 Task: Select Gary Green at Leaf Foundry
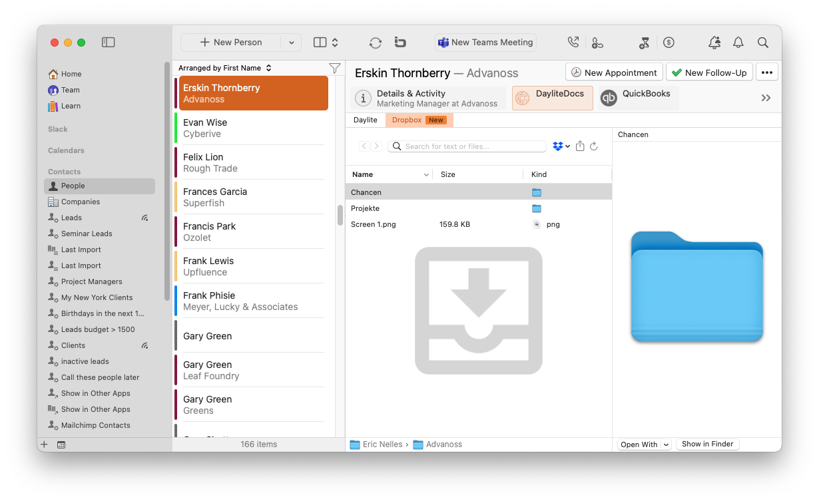[253, 370]
